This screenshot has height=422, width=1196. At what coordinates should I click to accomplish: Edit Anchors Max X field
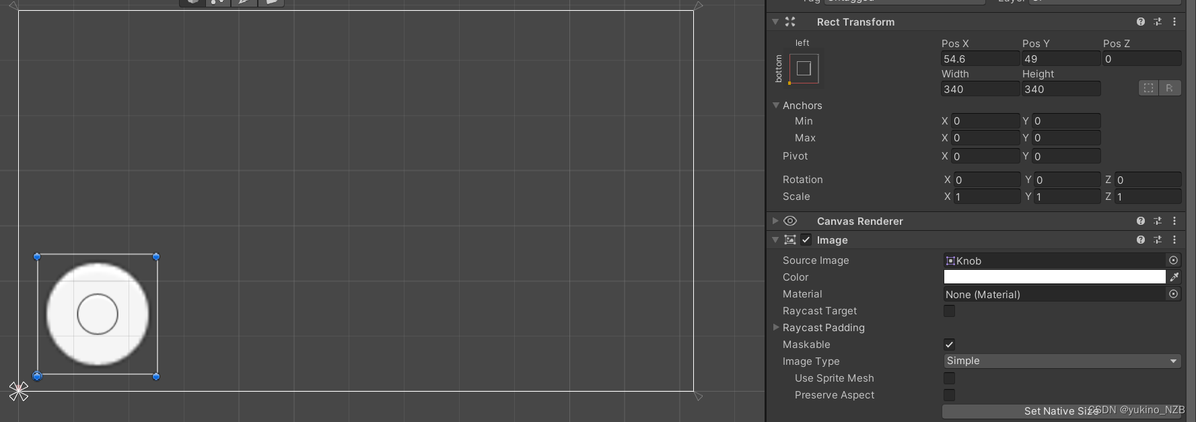985,138
